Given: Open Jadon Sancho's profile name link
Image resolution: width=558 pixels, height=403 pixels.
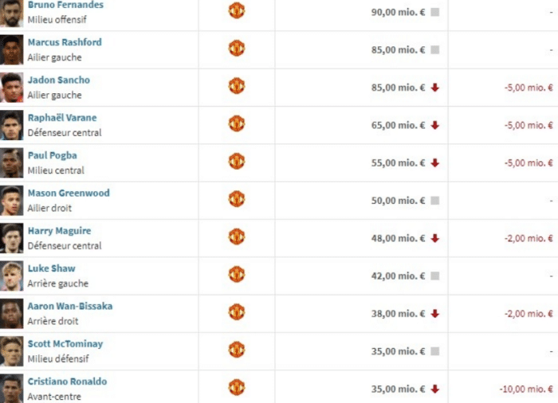Looking at the screenshot, I should (x=59, y=80).
